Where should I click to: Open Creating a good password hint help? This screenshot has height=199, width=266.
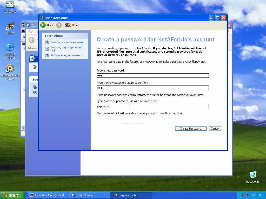pyautogui.click(x=67, y=49)
